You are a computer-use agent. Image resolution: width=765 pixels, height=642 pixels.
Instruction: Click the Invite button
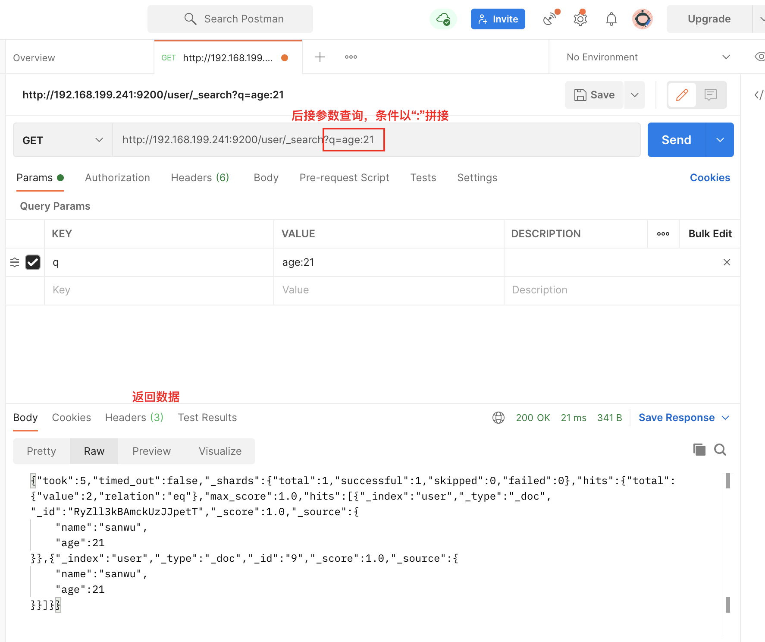click(498, 19)
